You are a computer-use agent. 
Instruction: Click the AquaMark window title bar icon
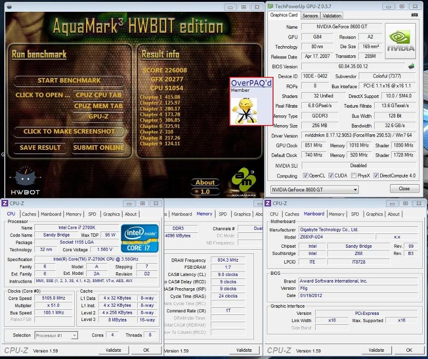point(9,7)
